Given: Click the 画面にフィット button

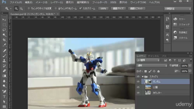Looking at the screenshot, I should (137, 8).
